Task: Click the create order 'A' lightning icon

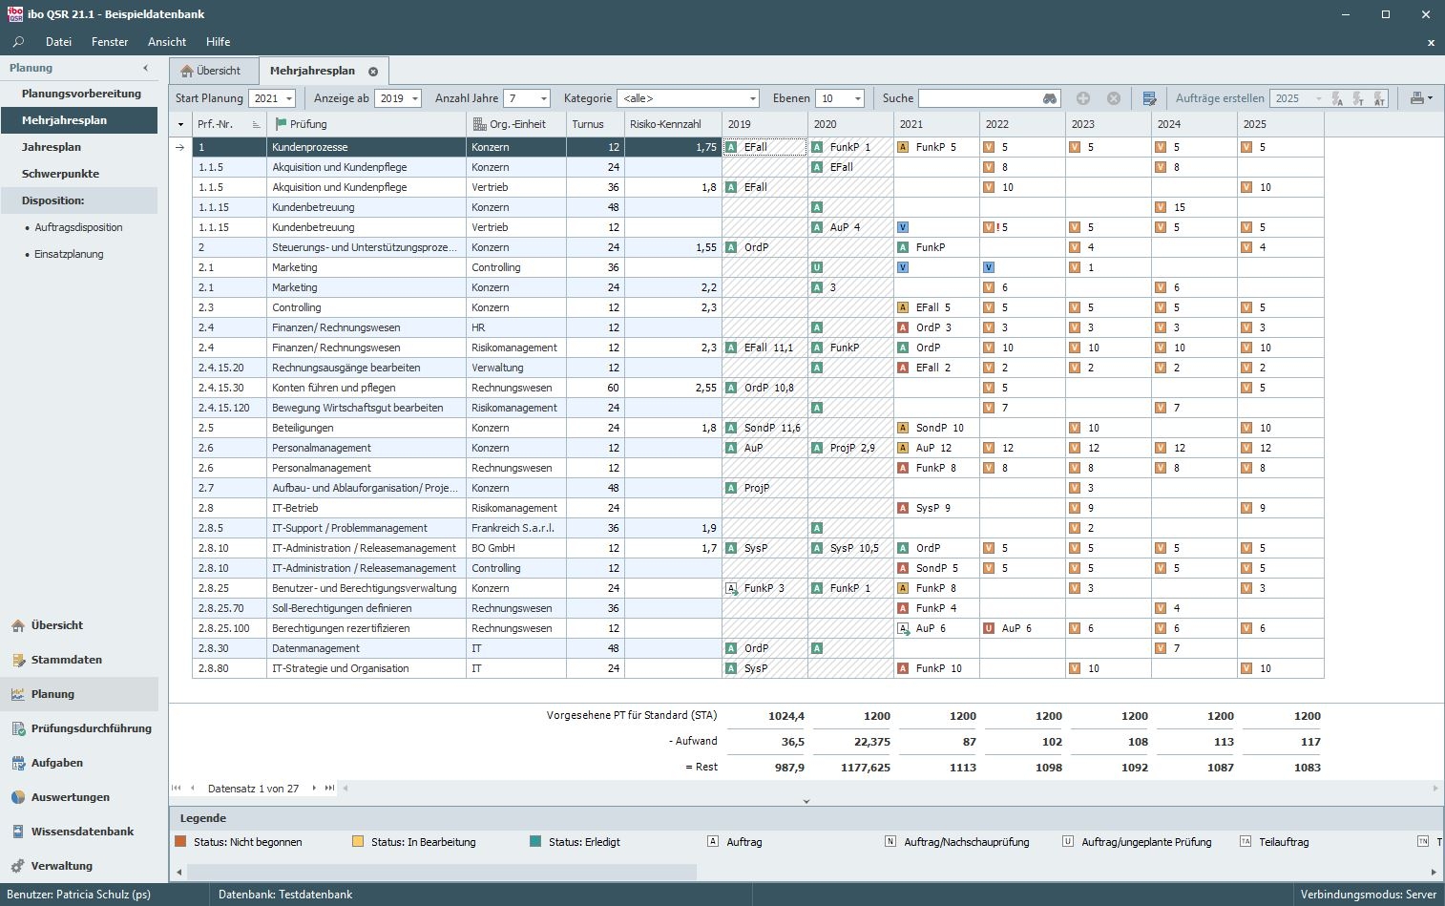Action: (1337, 98)
